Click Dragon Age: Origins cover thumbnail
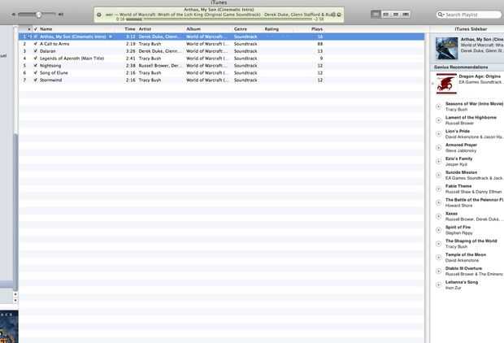The width and height of the screenshot is (504, 343). click(446, 84)
